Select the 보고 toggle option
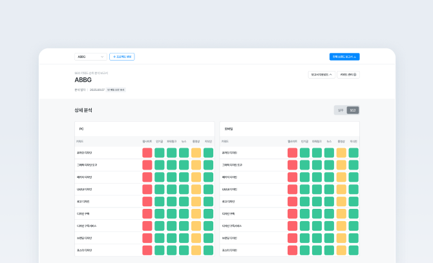433x263 pixels. pyautogui.click(x=353, y=110)
